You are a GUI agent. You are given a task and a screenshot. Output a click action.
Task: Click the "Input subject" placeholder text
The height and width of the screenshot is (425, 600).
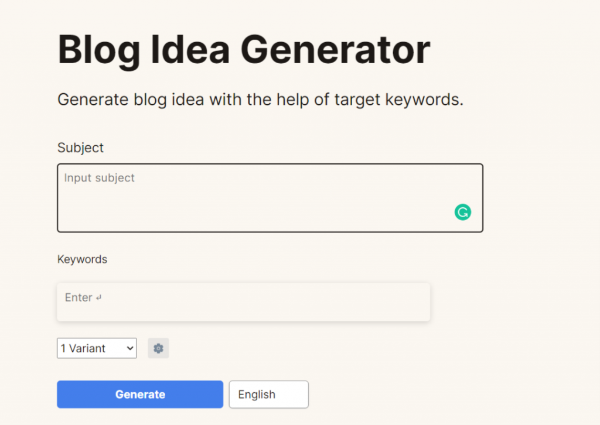100,178
